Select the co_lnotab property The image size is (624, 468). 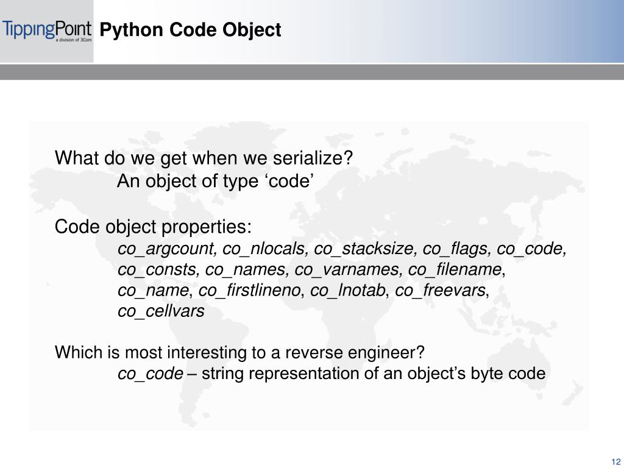pyautogui.click(x=347, y=291)
